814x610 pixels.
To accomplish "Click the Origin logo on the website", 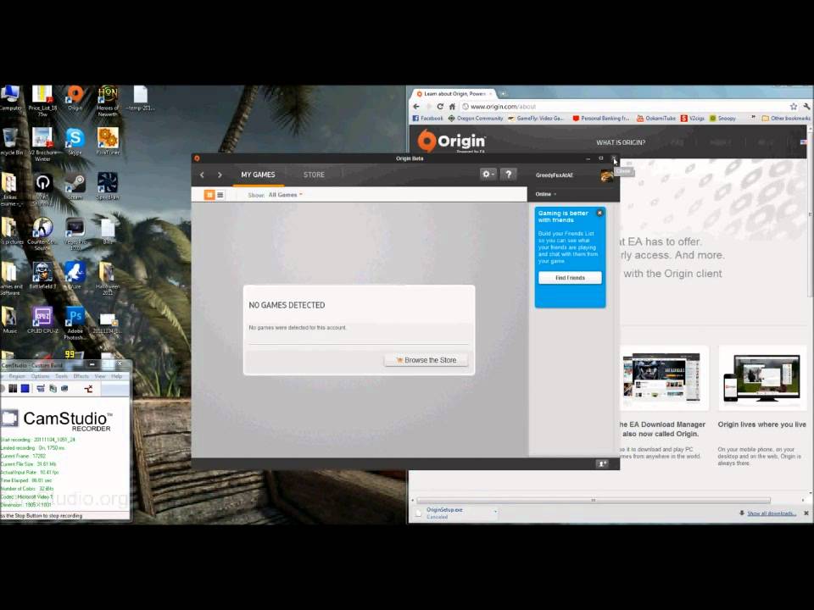I will [452, 141].
